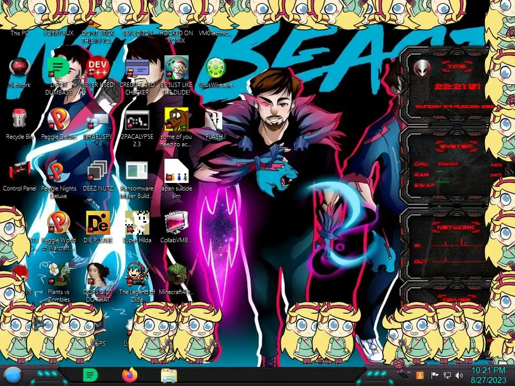Click the network OUT graph
The image size is (515, 386).
click(457, 260)
